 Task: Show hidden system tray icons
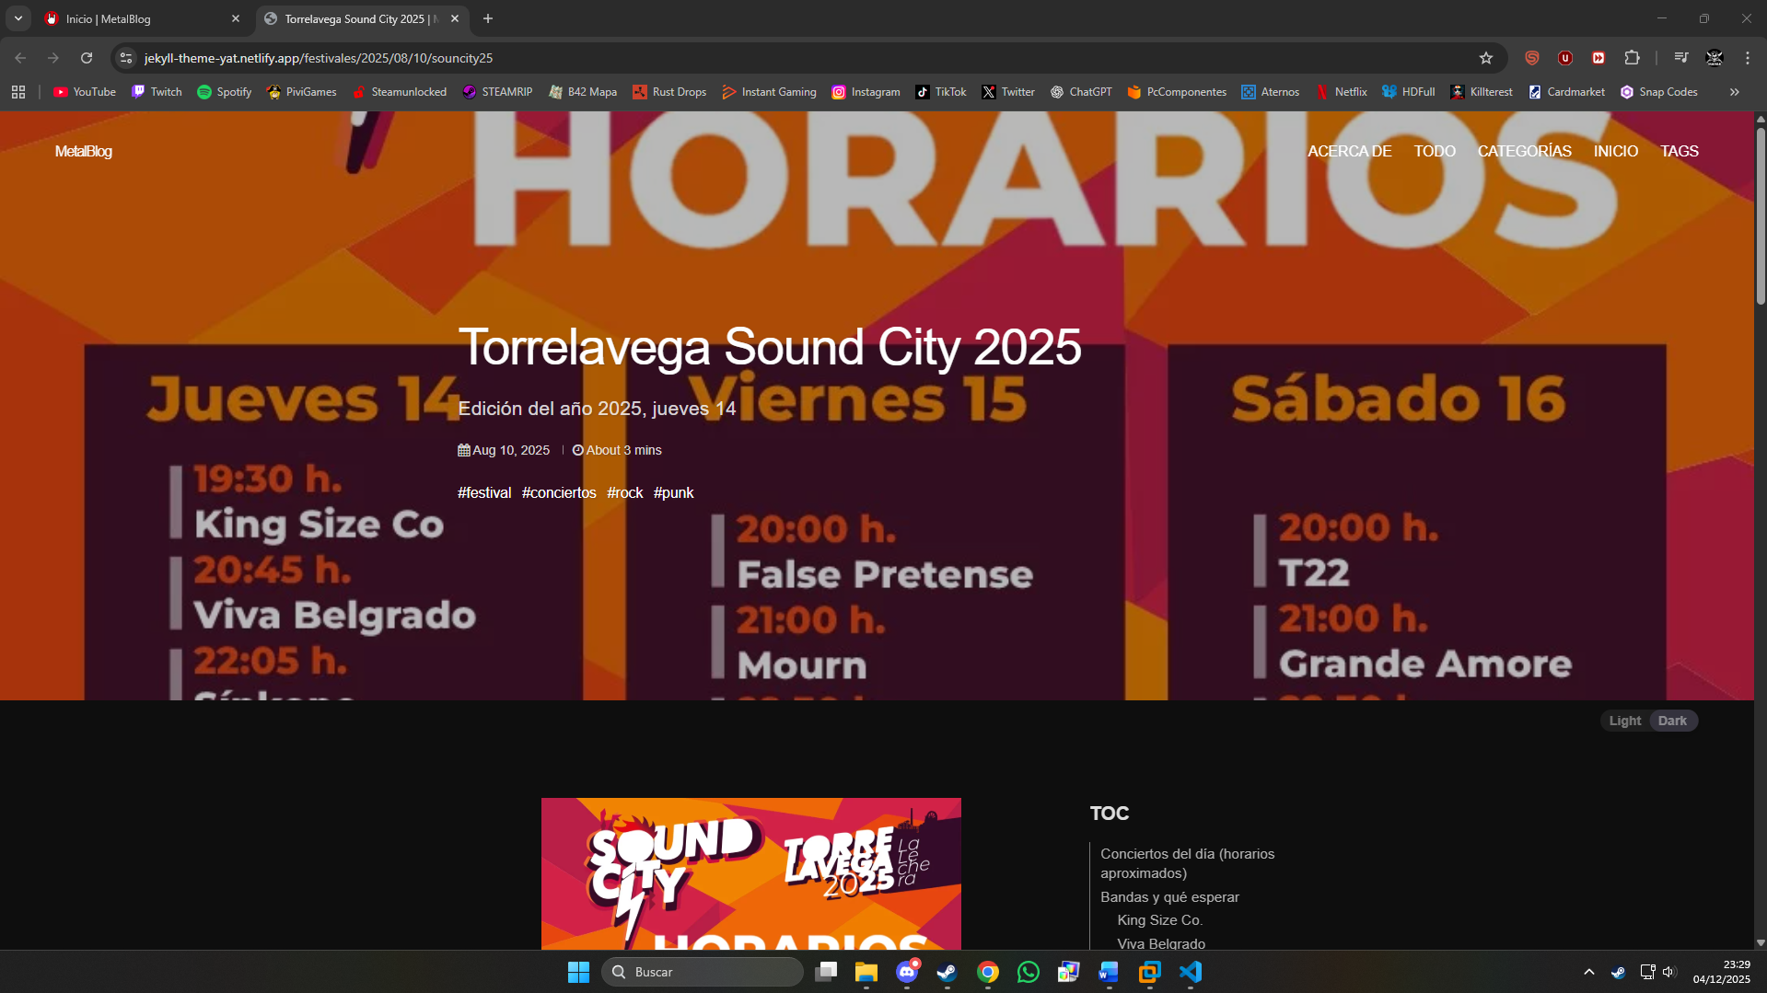(1588, 972)
